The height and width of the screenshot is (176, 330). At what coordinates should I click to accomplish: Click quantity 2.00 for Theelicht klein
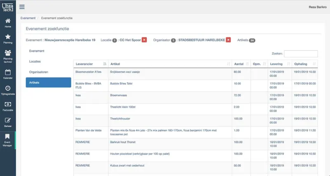tap(236, 107)
